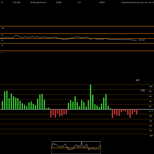Click the -60 label on MR axis
Viewport: 154px width, 154px height.
click(150, 126)
